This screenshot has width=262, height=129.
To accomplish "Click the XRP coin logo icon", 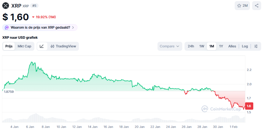I will click(x=6, y=6).
